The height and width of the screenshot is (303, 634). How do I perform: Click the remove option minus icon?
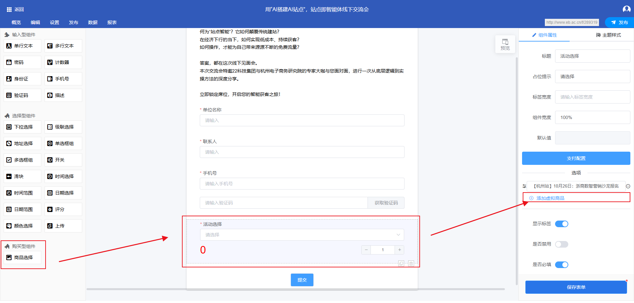click(628, 186)
